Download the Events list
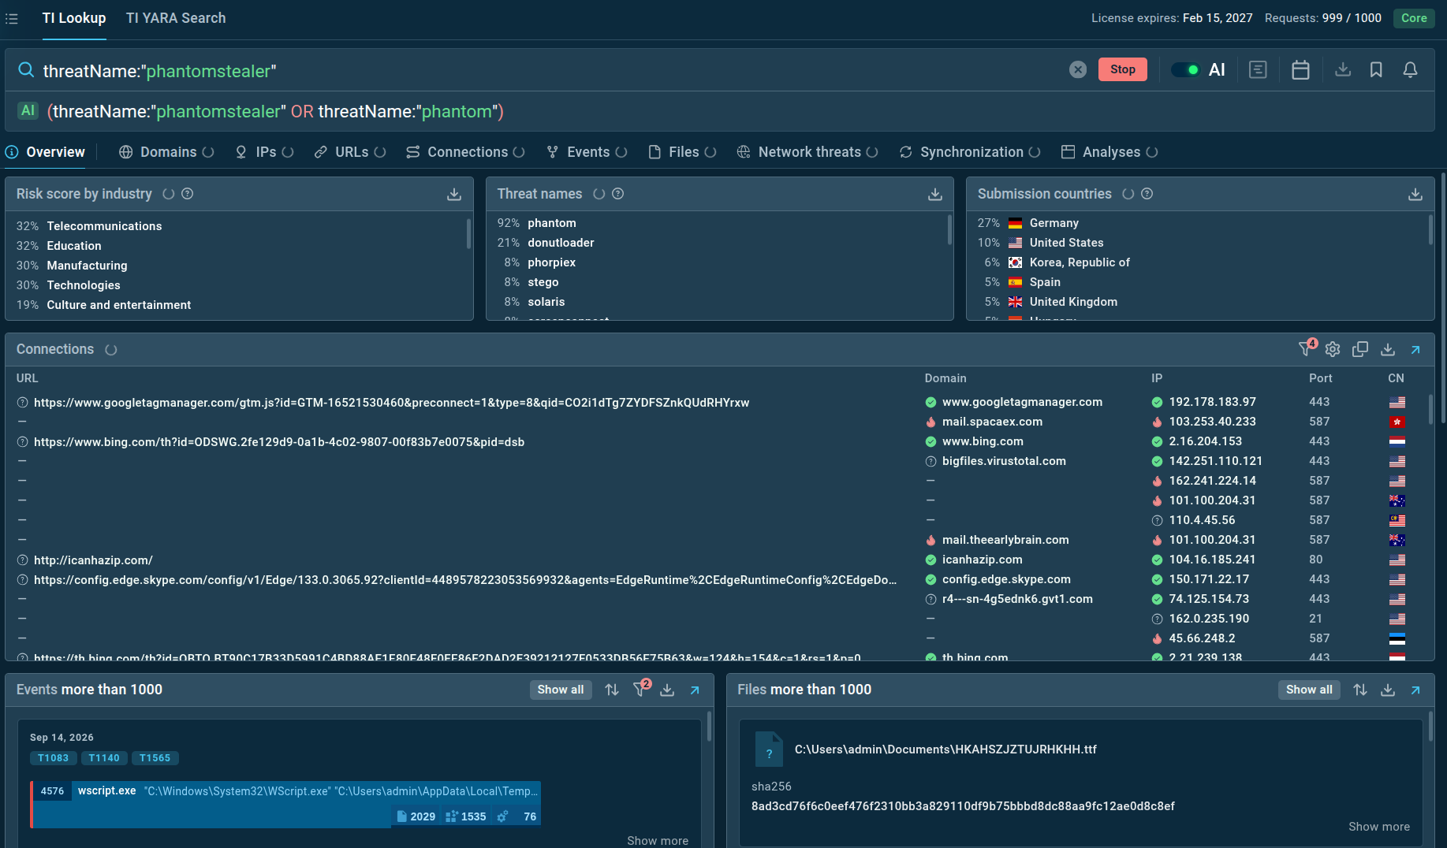 point(667,690)
